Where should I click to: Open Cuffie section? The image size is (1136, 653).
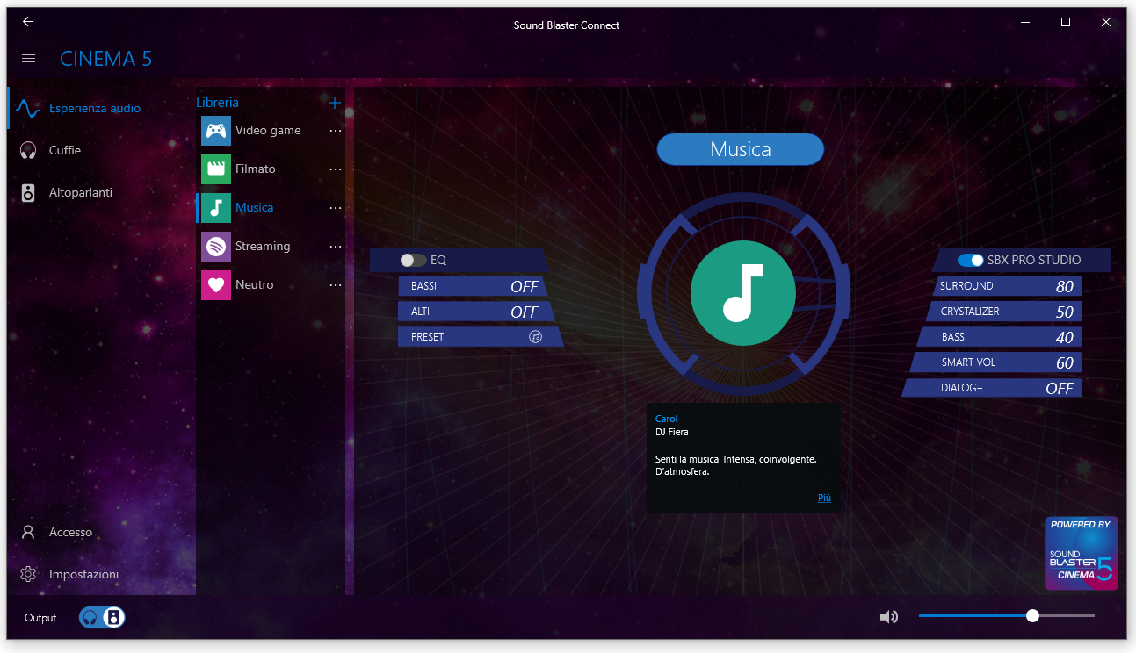(65, 151)
